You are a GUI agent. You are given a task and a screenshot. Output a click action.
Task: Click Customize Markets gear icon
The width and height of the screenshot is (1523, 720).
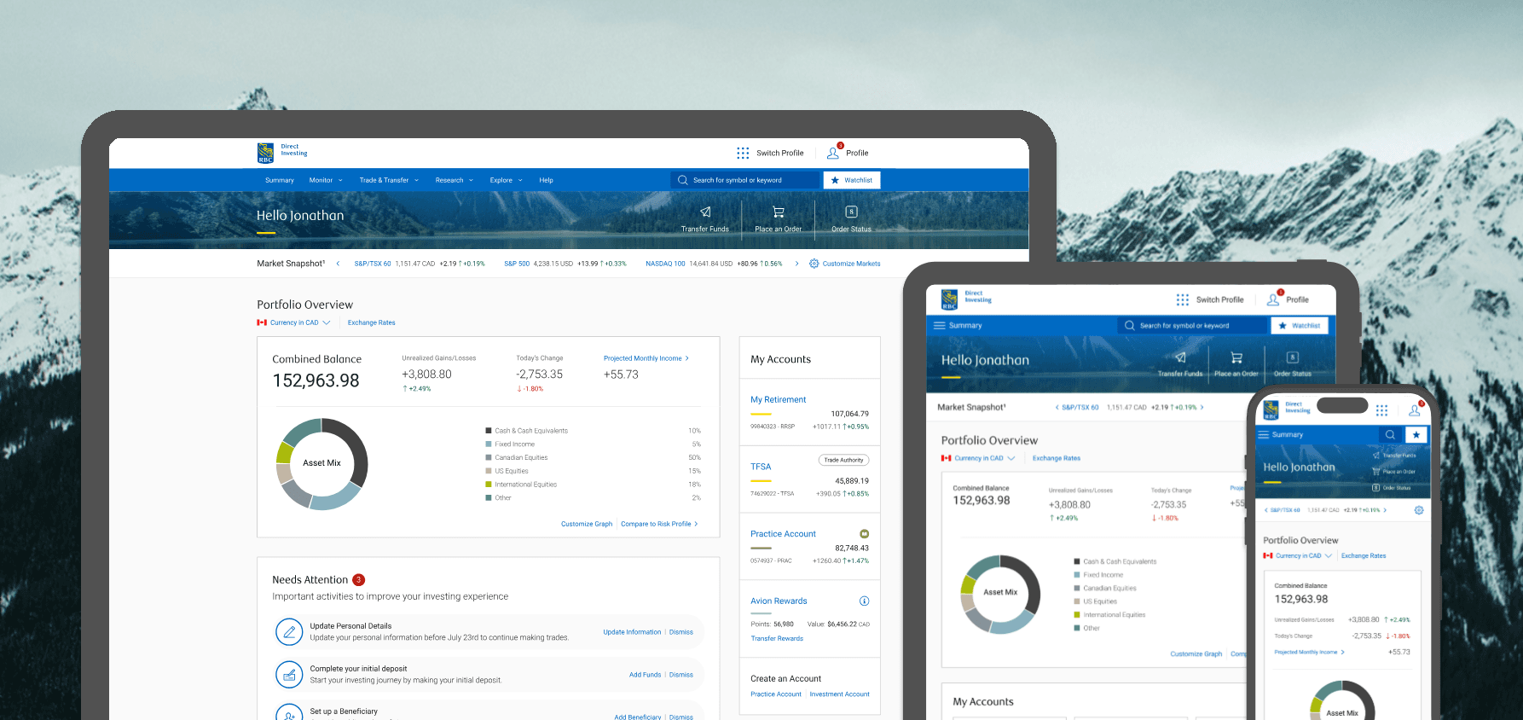click(814, 264)
